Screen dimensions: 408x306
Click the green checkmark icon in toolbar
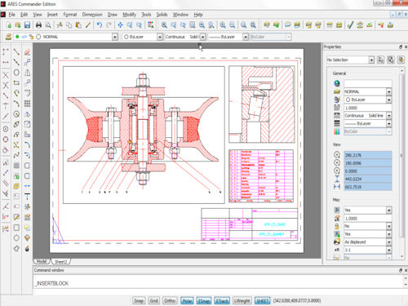click(350, 25)
